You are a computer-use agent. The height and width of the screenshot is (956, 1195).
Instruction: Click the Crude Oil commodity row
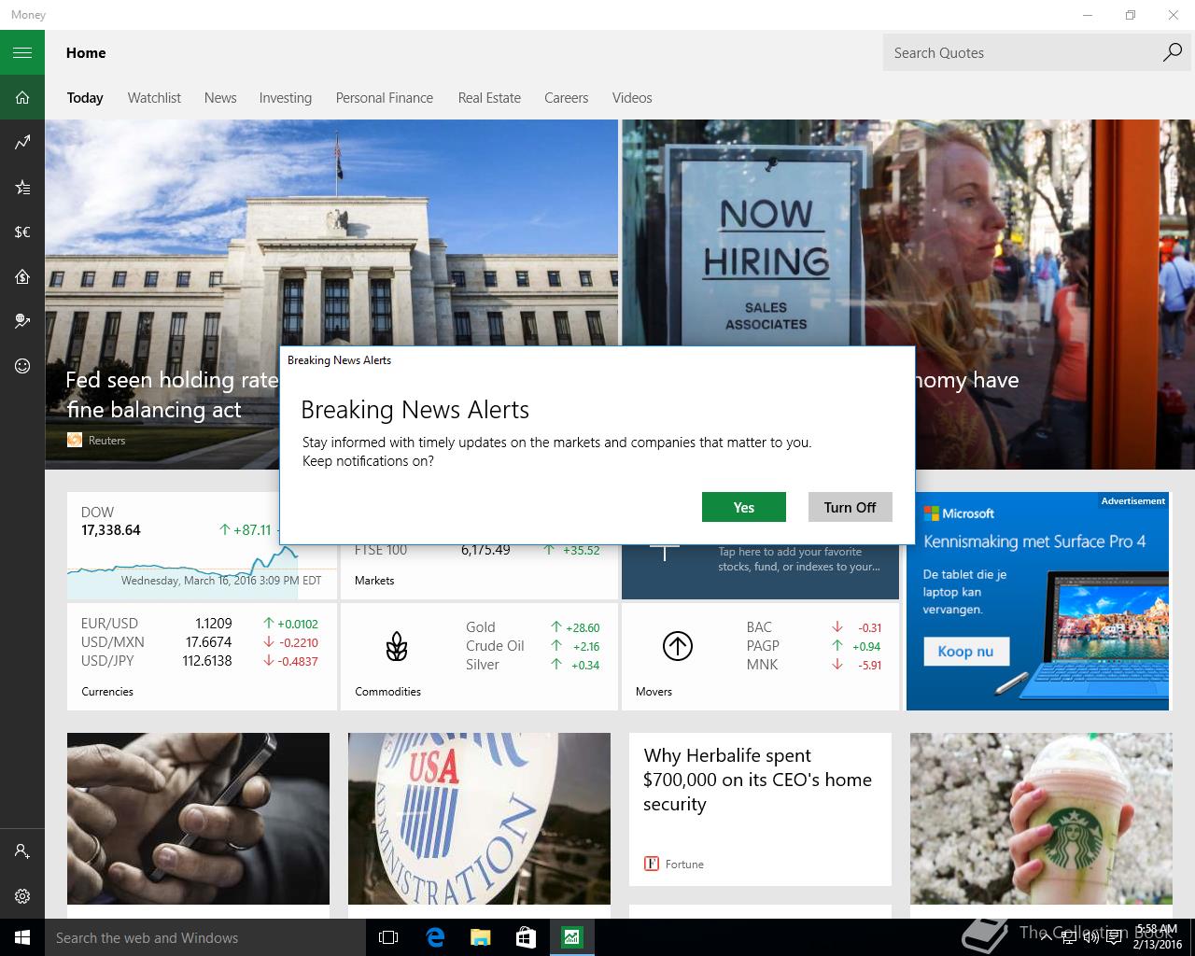click(x=533, y=646)
